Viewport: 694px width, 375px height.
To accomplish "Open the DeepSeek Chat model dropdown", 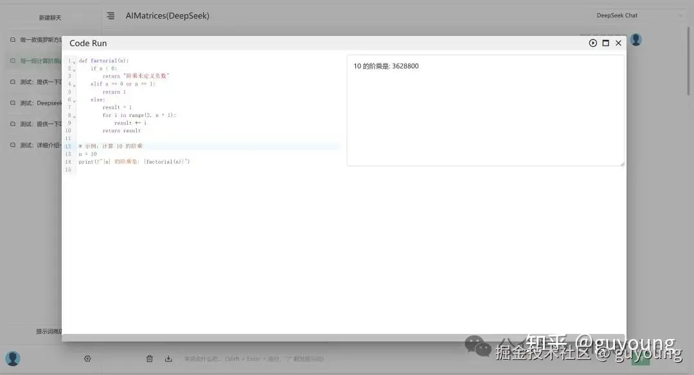I will (639, 15).
